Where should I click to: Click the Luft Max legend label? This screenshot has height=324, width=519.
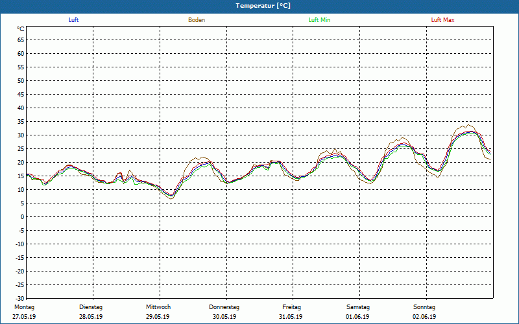(442, 20)
